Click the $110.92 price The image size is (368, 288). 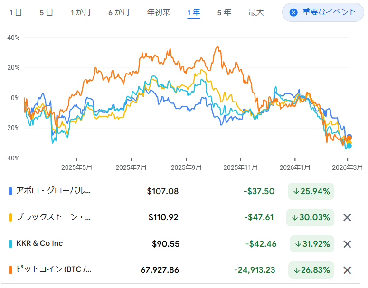pos(163,217)
